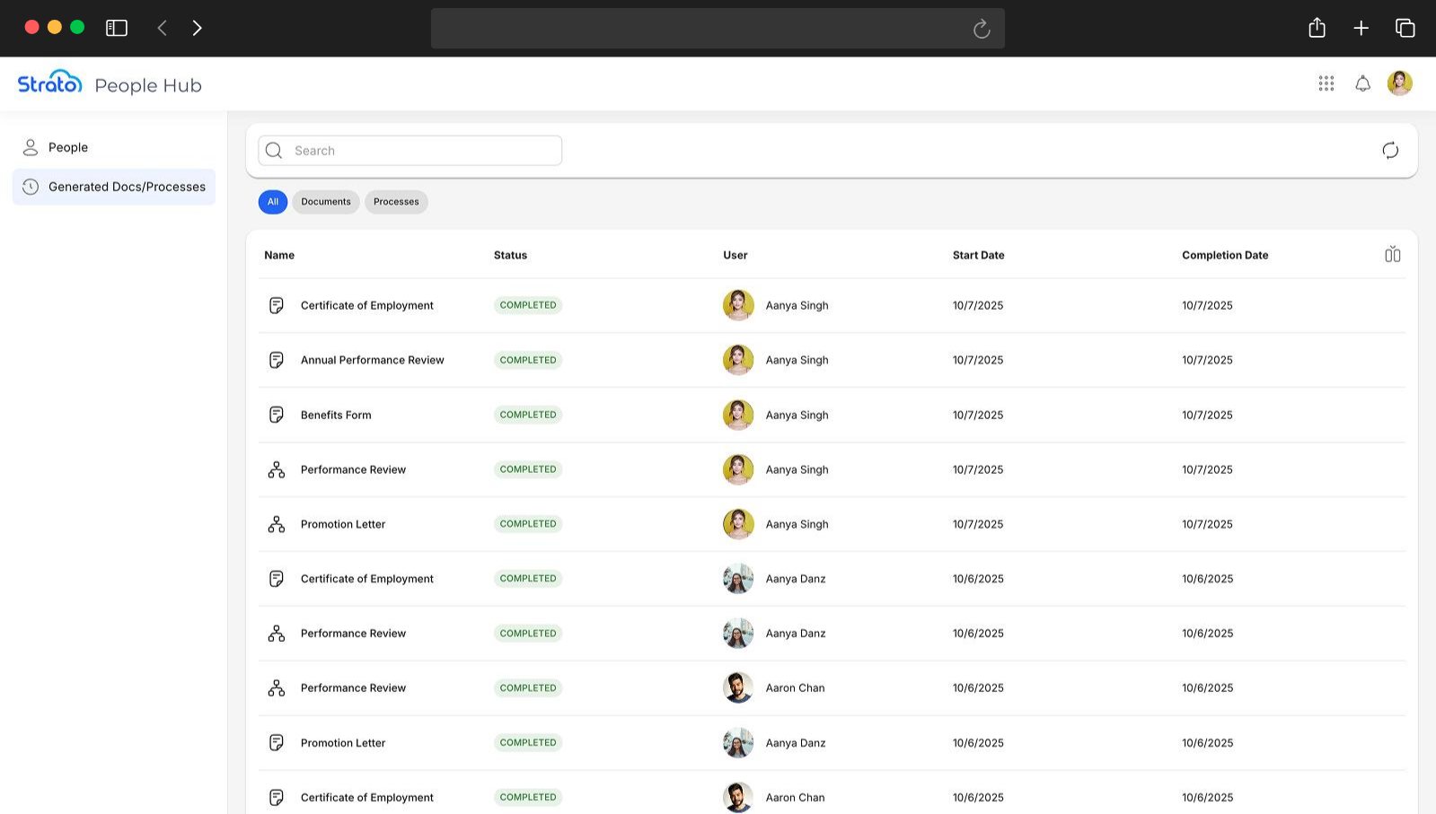Open a new browser tab
The height and width of the screenshot is (814, 1436).
(x=1361, y=28)
